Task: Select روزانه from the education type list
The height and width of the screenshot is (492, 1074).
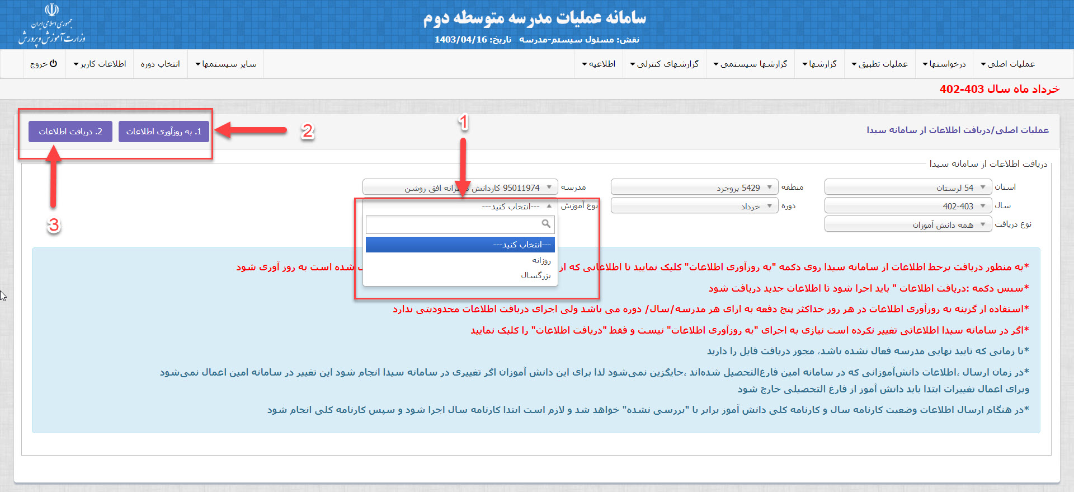Action: point(540,260)
